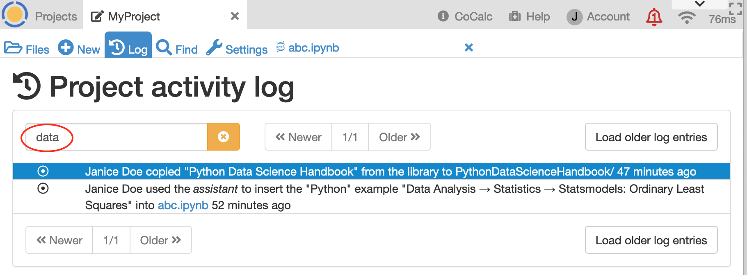Image resolution: width=747 pixels, height=275 pixels.
Task: Click the top Load older log entries button
Action: 651,137
